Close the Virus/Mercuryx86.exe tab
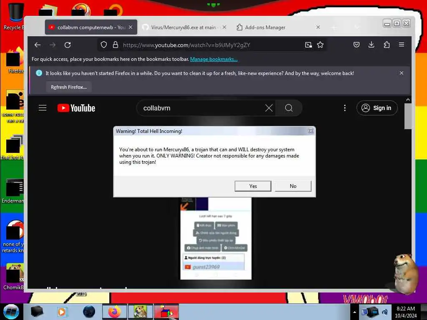This screenshot has height=320, width=427. pyautogui.click(x=224, y=27)
